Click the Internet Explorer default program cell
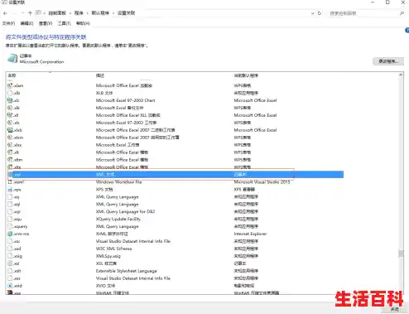 [x=250, y=234]
